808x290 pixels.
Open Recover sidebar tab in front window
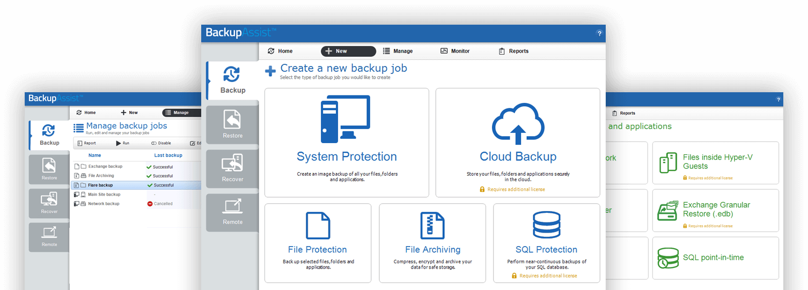[x=232, y=168]
